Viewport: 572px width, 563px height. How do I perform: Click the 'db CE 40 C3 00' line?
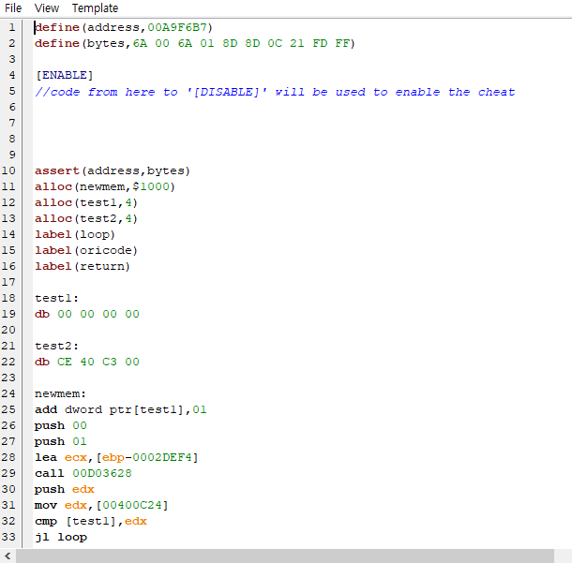[86, 362]
